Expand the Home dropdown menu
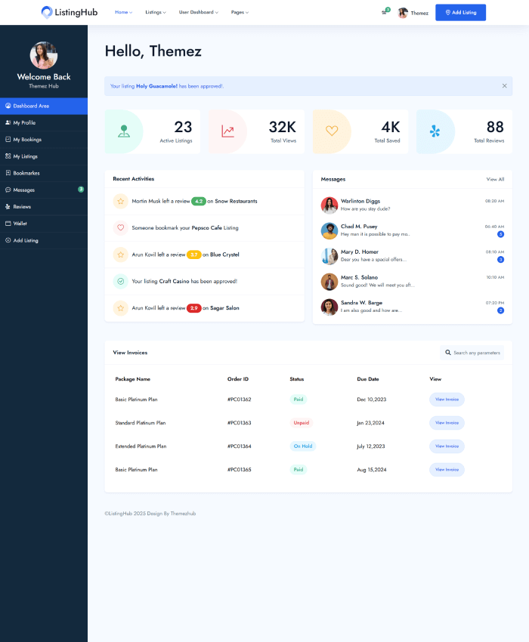Viewport: 529px width, 642px height. 123,13
